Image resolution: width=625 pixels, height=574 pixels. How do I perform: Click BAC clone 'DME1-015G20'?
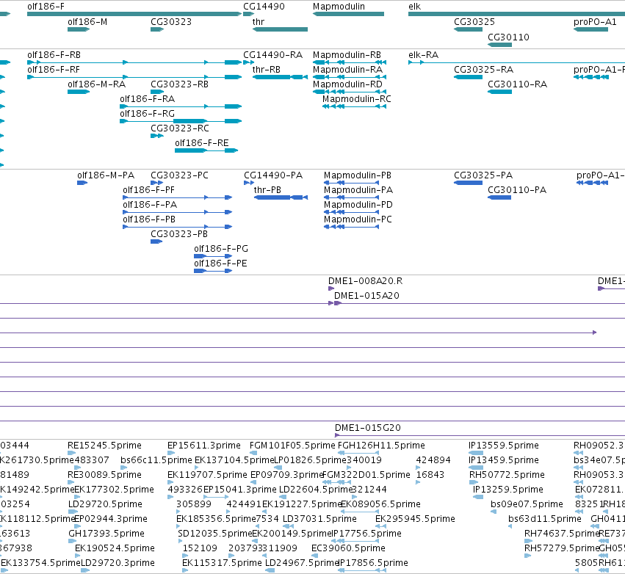click(368, 429)
